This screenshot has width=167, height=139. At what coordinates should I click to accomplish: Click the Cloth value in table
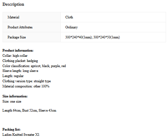click(x=69, y=17)
